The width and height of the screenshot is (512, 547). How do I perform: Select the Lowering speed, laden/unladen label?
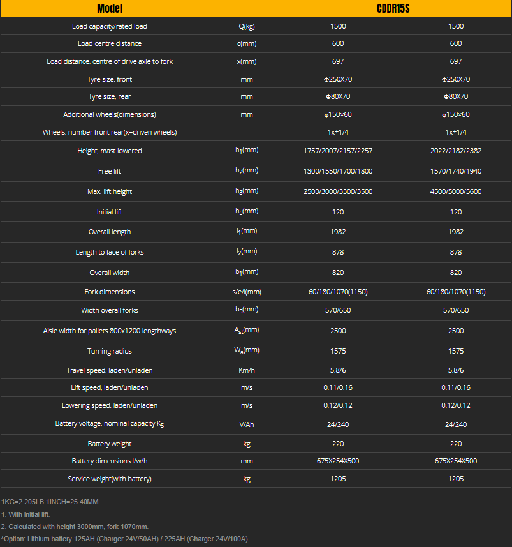coord(110,405)
